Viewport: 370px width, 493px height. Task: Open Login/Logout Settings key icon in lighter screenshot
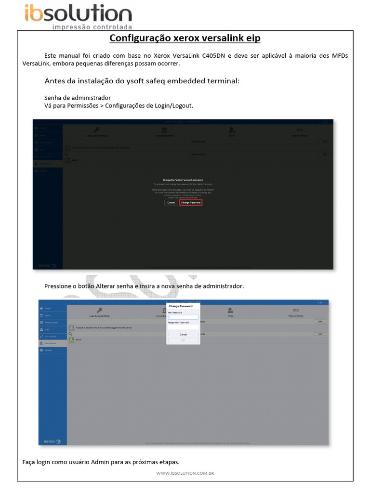point(99,311)
